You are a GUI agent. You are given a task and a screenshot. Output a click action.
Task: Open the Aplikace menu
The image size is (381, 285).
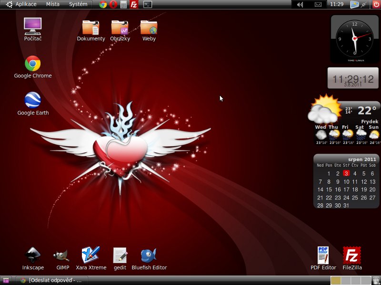[21, 4]
